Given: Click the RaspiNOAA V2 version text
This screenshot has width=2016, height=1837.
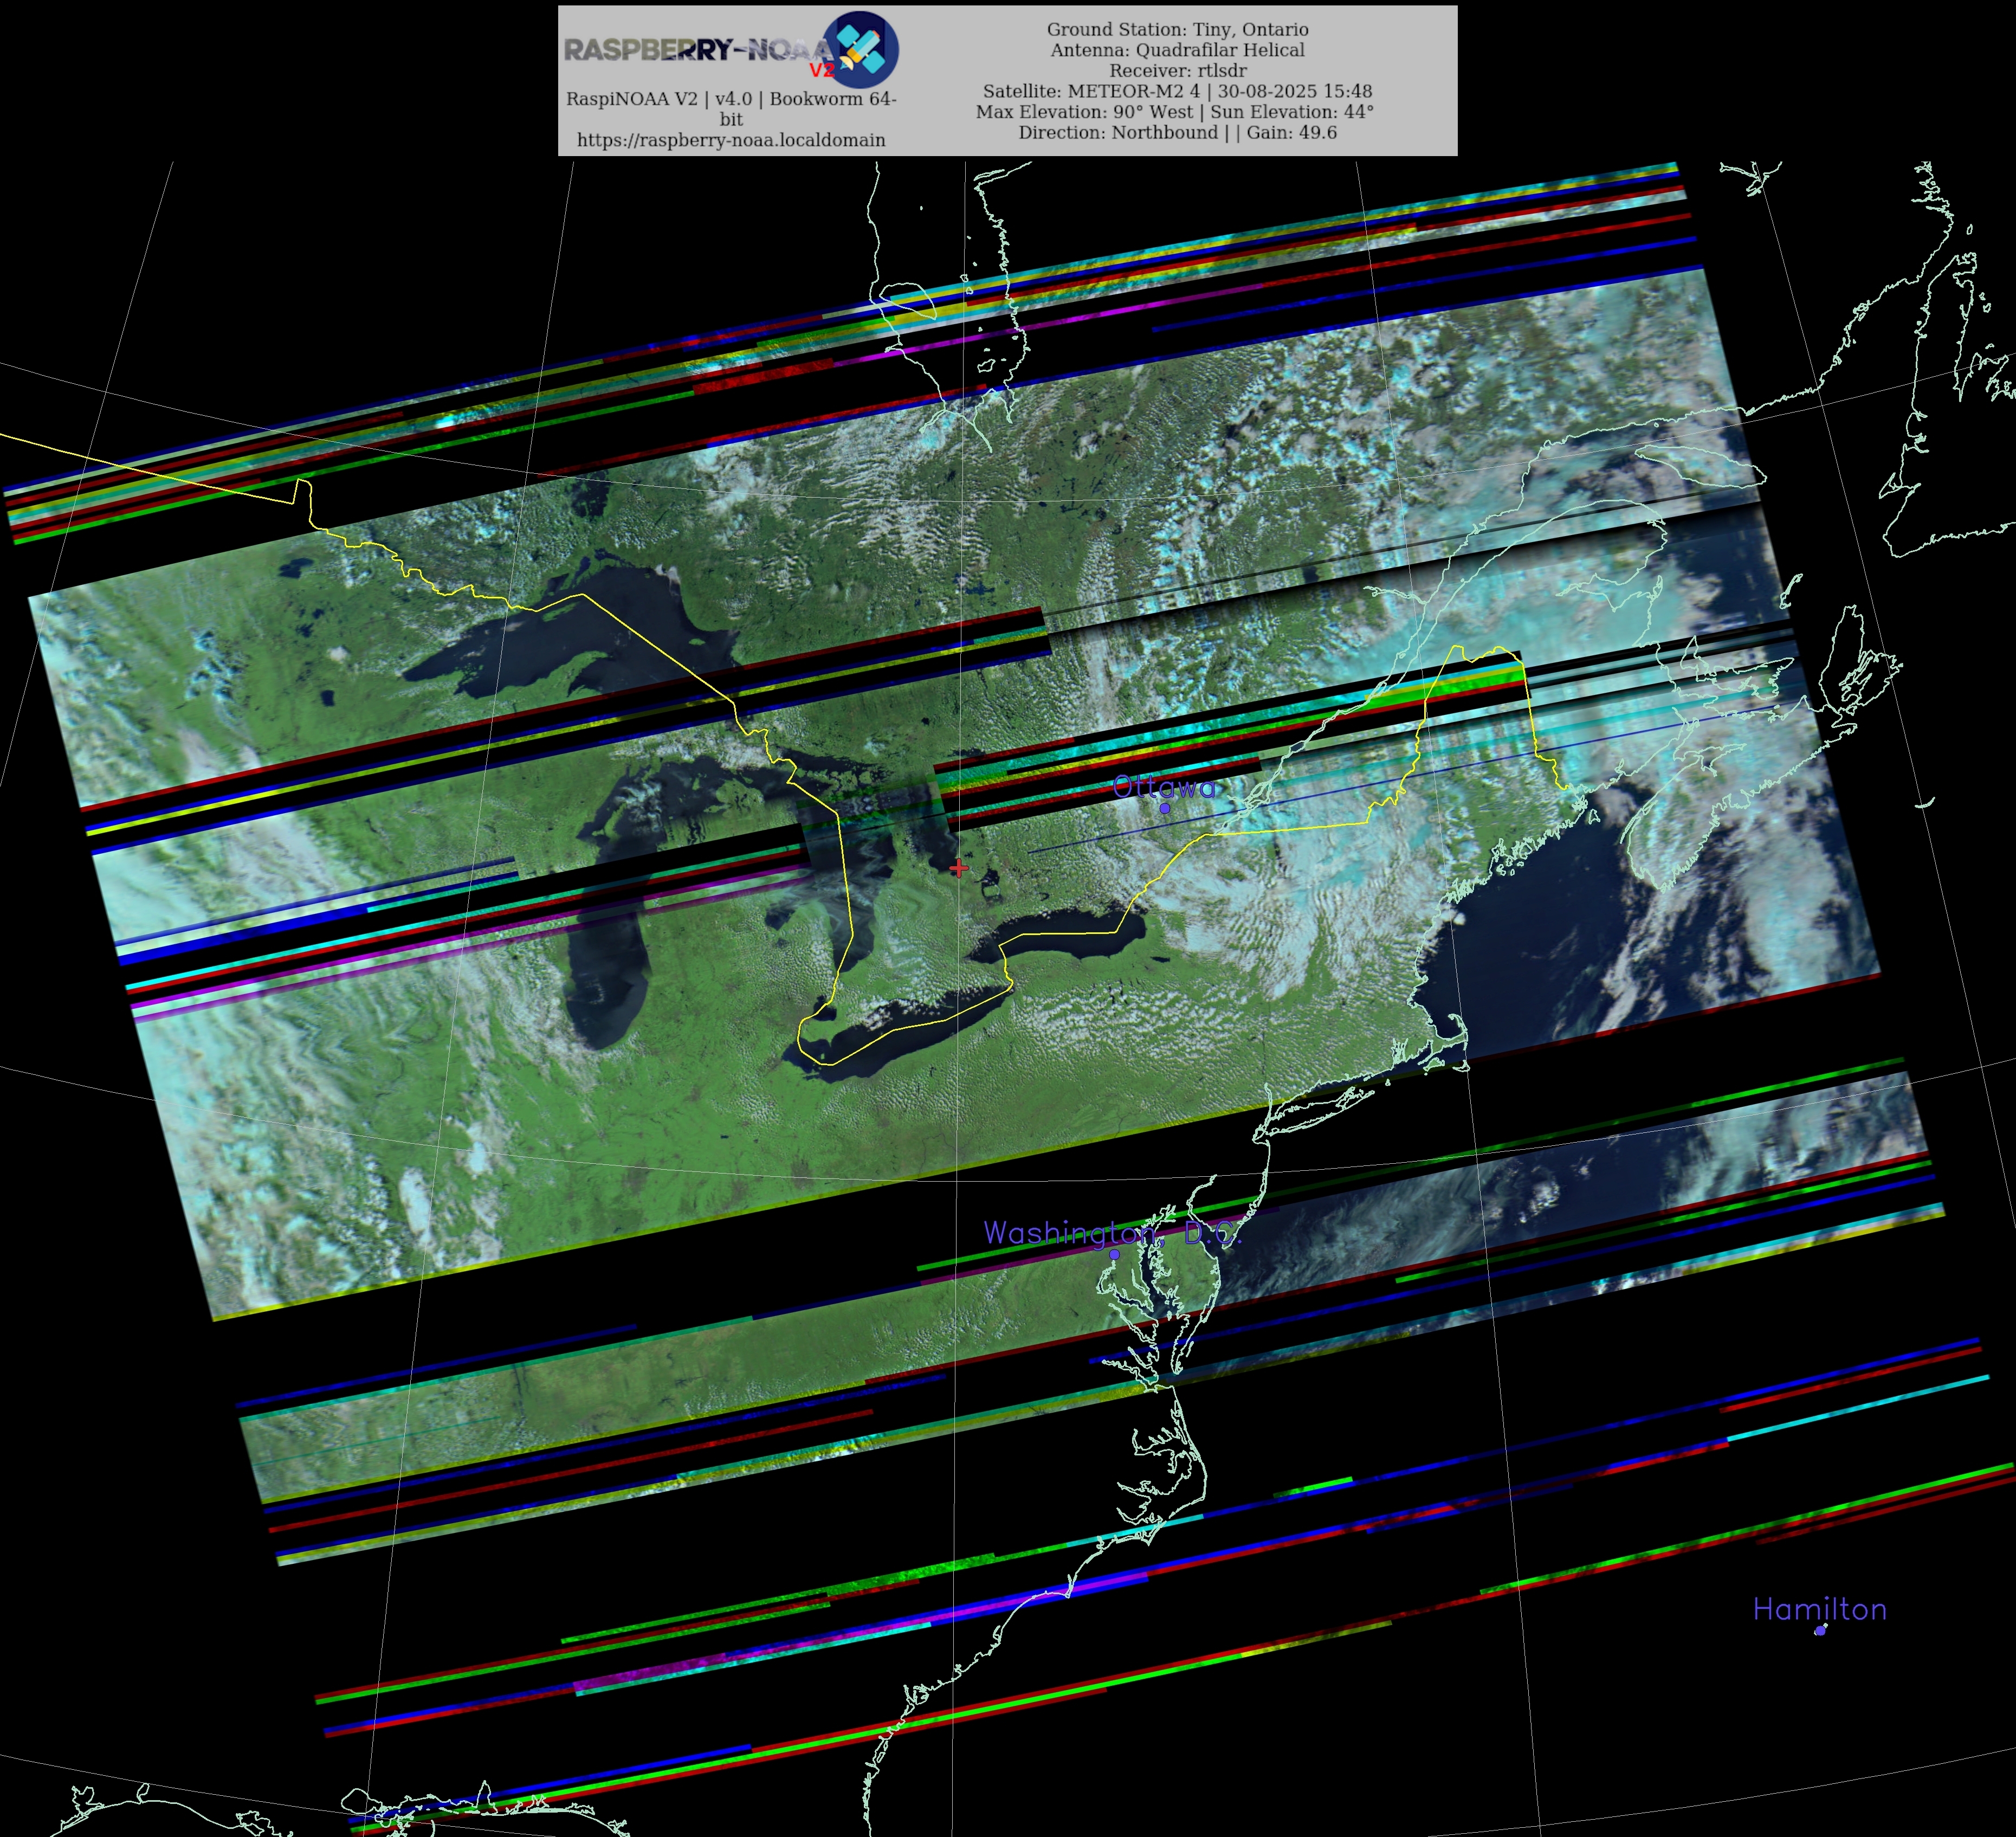Looking at the screenshot, I should 731,99.
